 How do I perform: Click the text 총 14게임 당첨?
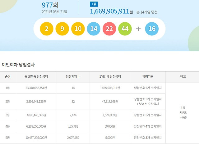pos(147,12)
